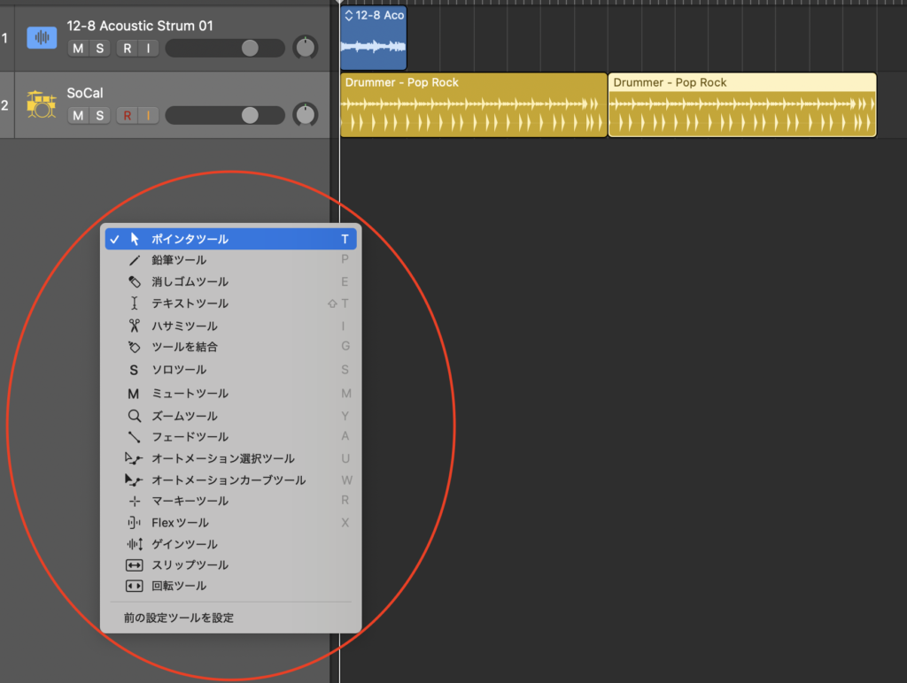The height and width of the screenshot is (683, 907).
Task: Select ポインタツール menu item
Action: pyautogui.click(x=190, y=239)
